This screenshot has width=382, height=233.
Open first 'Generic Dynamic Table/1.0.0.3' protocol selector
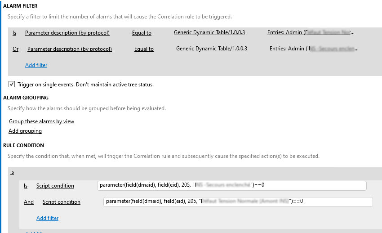[209, 32]
